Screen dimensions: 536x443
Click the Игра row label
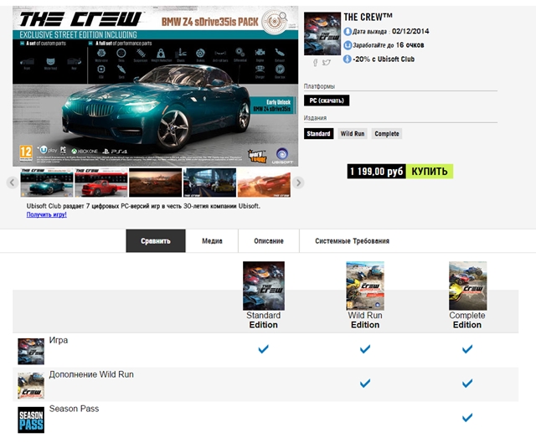pos(59,341)
